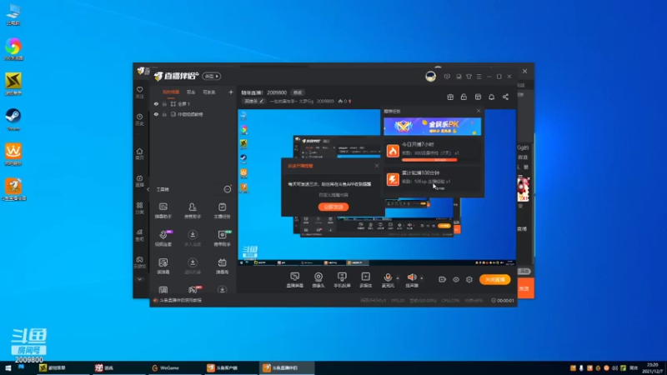Open cloud gaming controller icon in left sidebar
The height and width of the screenshot is (375, 667).
139,262
